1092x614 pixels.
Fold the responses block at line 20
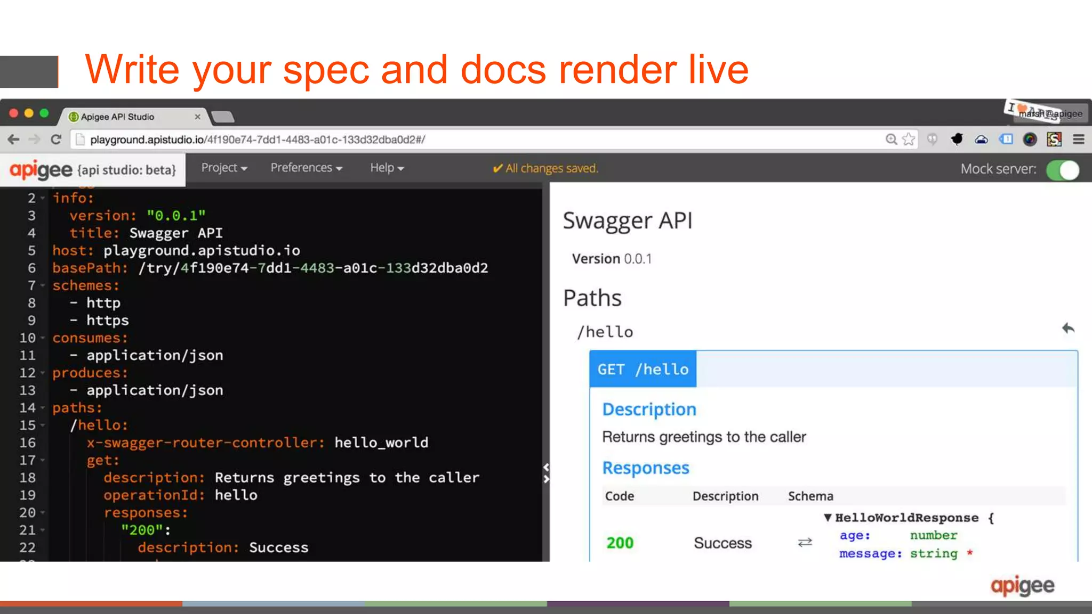pyautogui.click(x=43, y=513)
